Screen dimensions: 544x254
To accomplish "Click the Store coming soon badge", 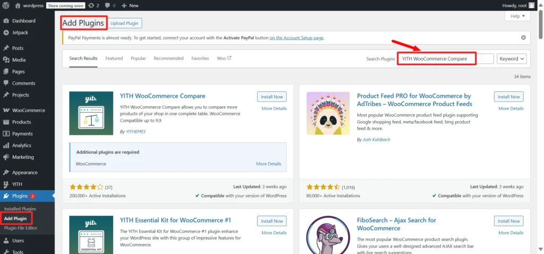I will point(66,5).
